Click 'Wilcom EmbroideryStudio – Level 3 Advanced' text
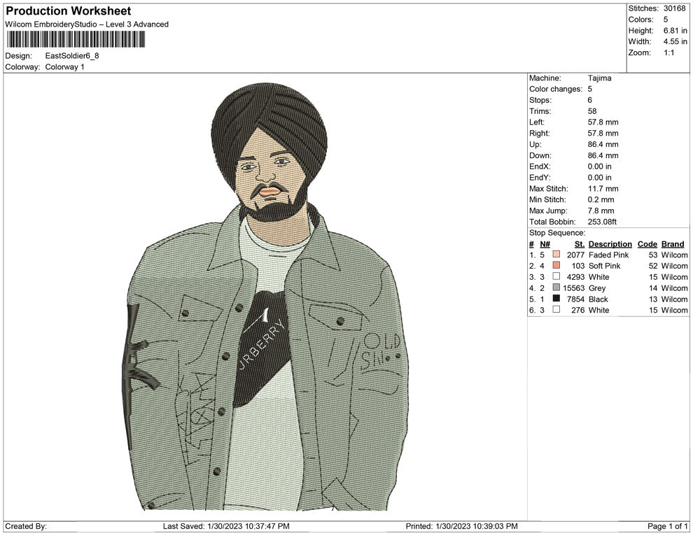The height and width of the screenshot is (533, 693). point(87,24)
